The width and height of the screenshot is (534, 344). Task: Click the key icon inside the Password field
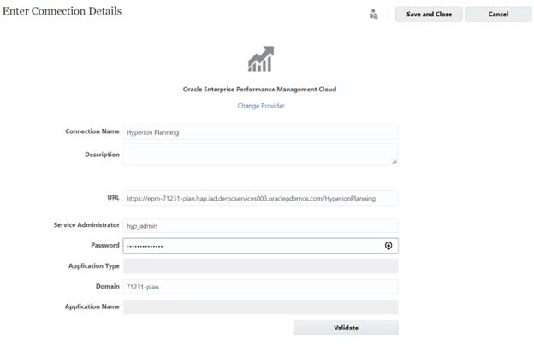coord(389,246)
